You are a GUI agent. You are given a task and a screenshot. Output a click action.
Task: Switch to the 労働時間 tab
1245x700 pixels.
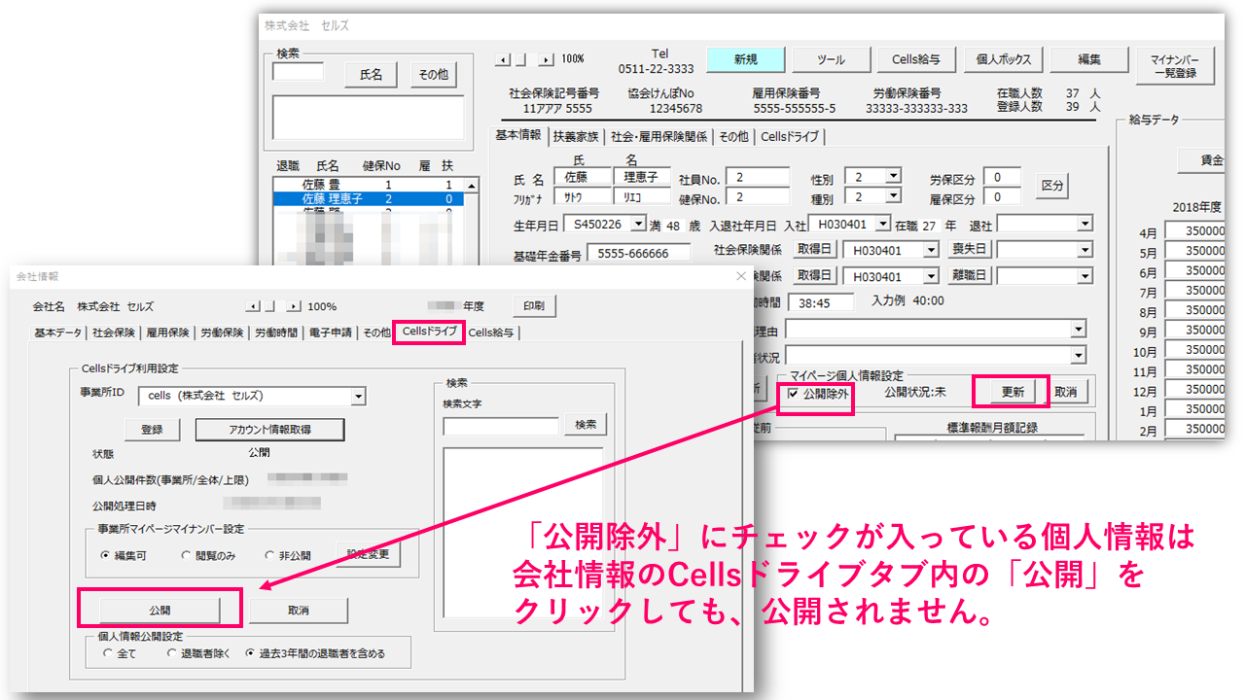[276, 332]
